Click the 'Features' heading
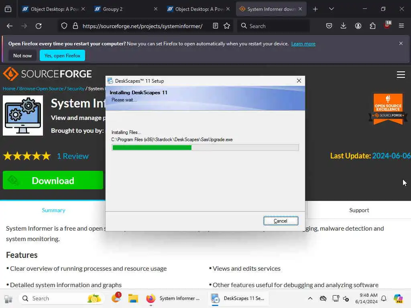This screenshot has width=411, height=308. 22,255
